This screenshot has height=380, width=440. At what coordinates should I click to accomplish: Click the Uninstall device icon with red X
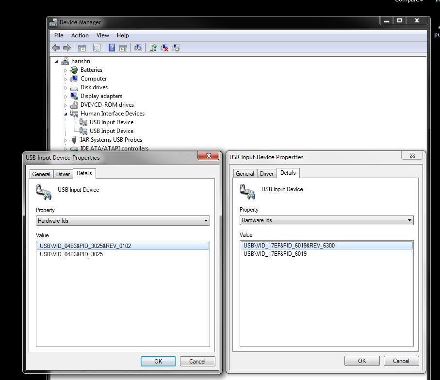164,48
